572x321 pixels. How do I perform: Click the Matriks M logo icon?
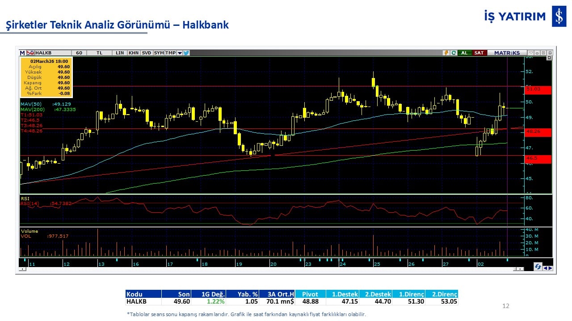click(22, 53)
